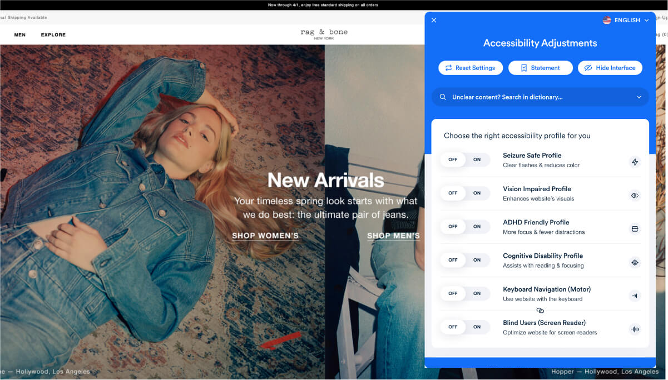Toggle on Blind Users Screen Reader profile
This screenshot has width=668, height=380.
(x=477, y=327)
